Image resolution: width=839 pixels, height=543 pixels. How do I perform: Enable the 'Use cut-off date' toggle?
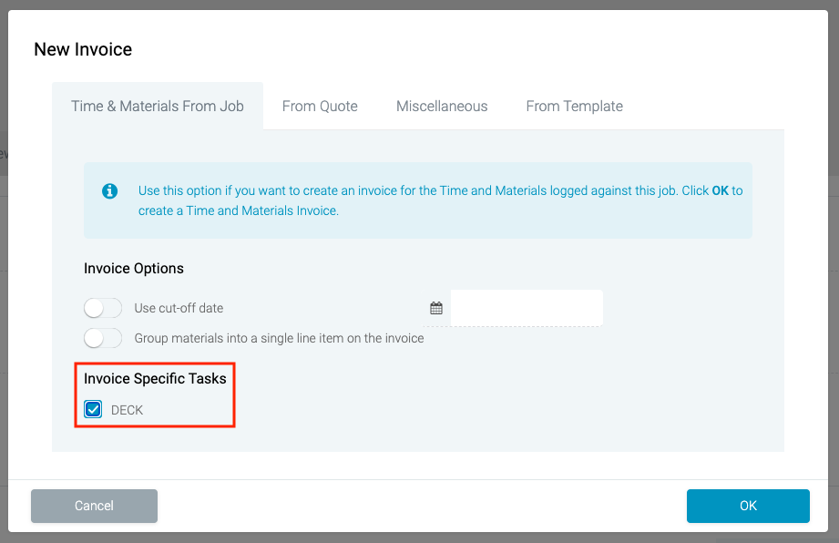(102, 307)
